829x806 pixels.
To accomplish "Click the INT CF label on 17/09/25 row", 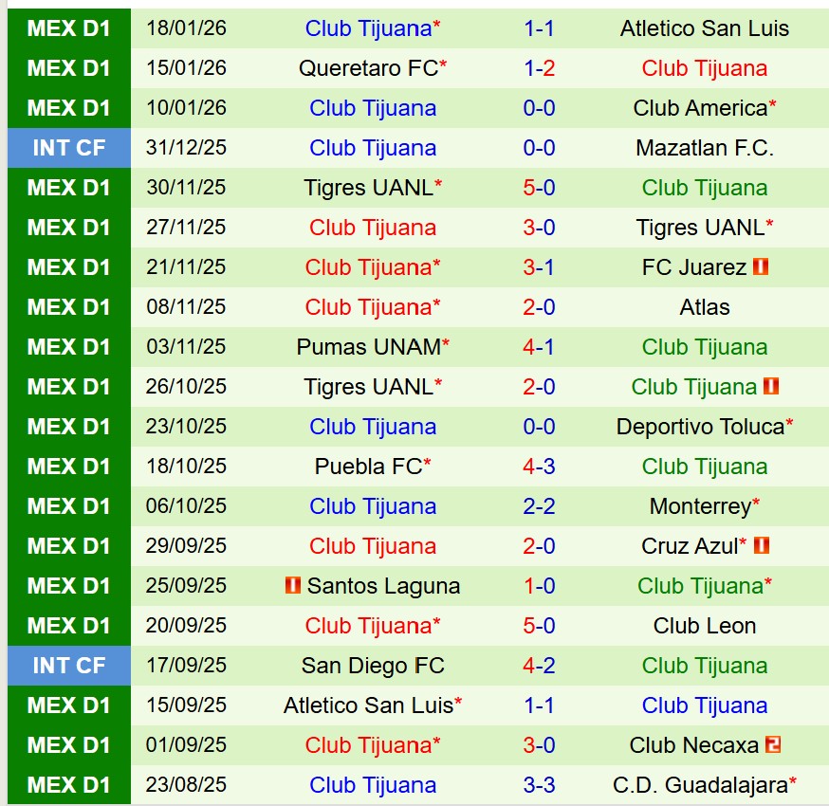I will coord(69,666).
